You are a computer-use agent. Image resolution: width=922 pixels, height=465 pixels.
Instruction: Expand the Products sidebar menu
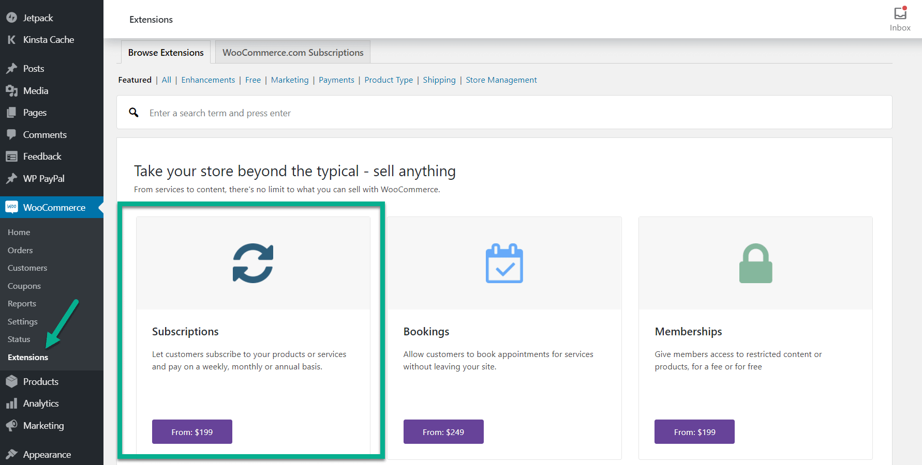click(x=40, y=382)
